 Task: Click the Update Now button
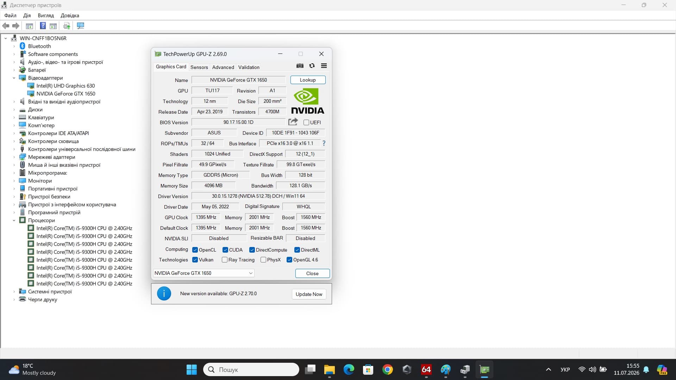pyautogui.click(x=309, y=294)
